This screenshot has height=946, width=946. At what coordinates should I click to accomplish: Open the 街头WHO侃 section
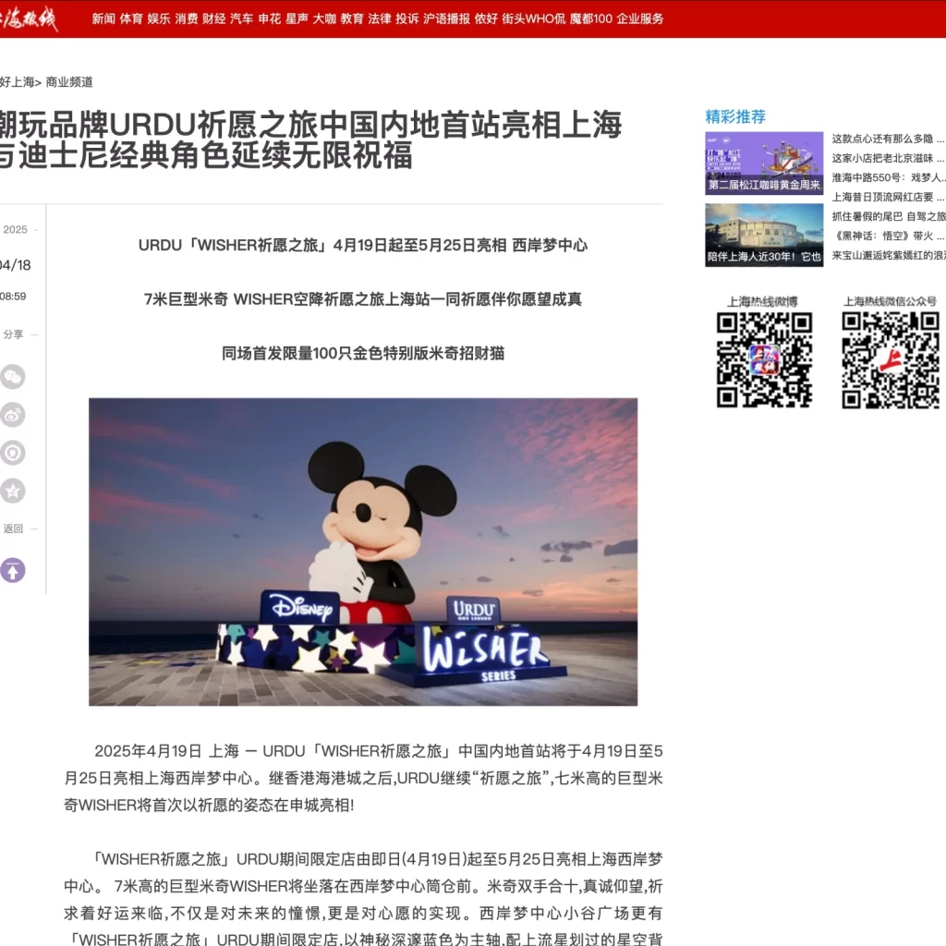point(533,18)
